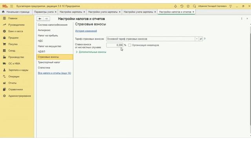251x141 pixels.
Task: Close the Настройки зарплаты tab
Action: coord(84,12)
